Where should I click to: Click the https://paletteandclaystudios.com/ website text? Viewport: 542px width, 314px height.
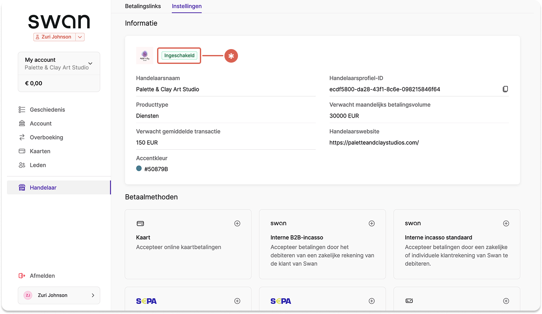tap(374, 143)
